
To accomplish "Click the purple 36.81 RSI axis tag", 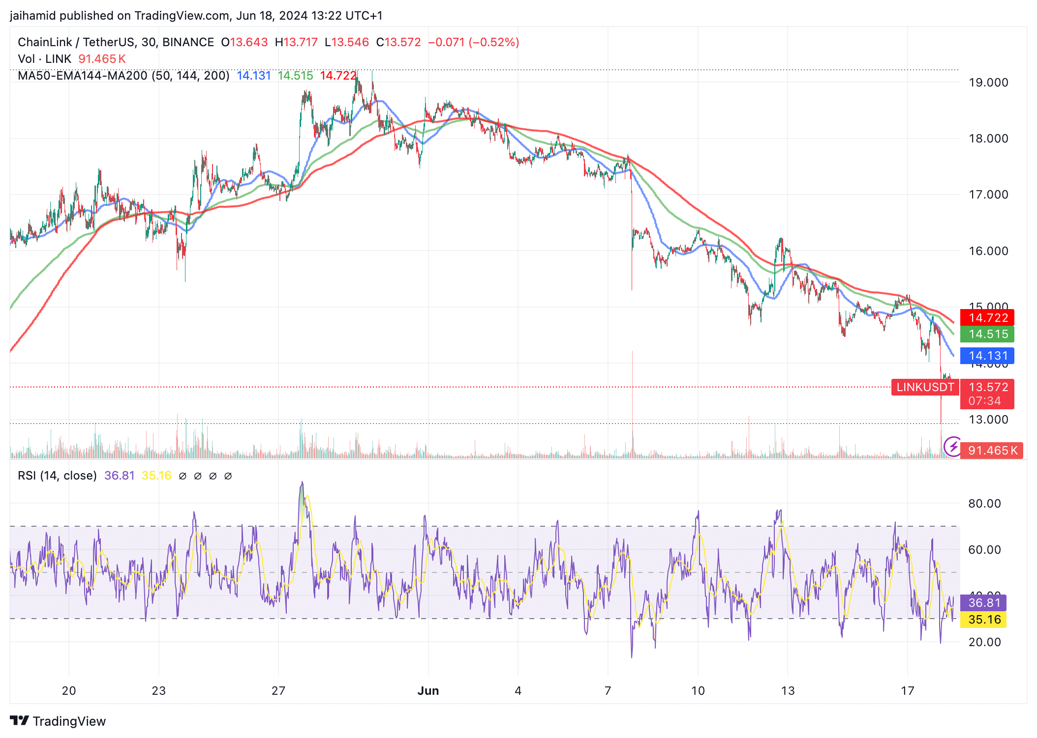I will click(983, 603).
